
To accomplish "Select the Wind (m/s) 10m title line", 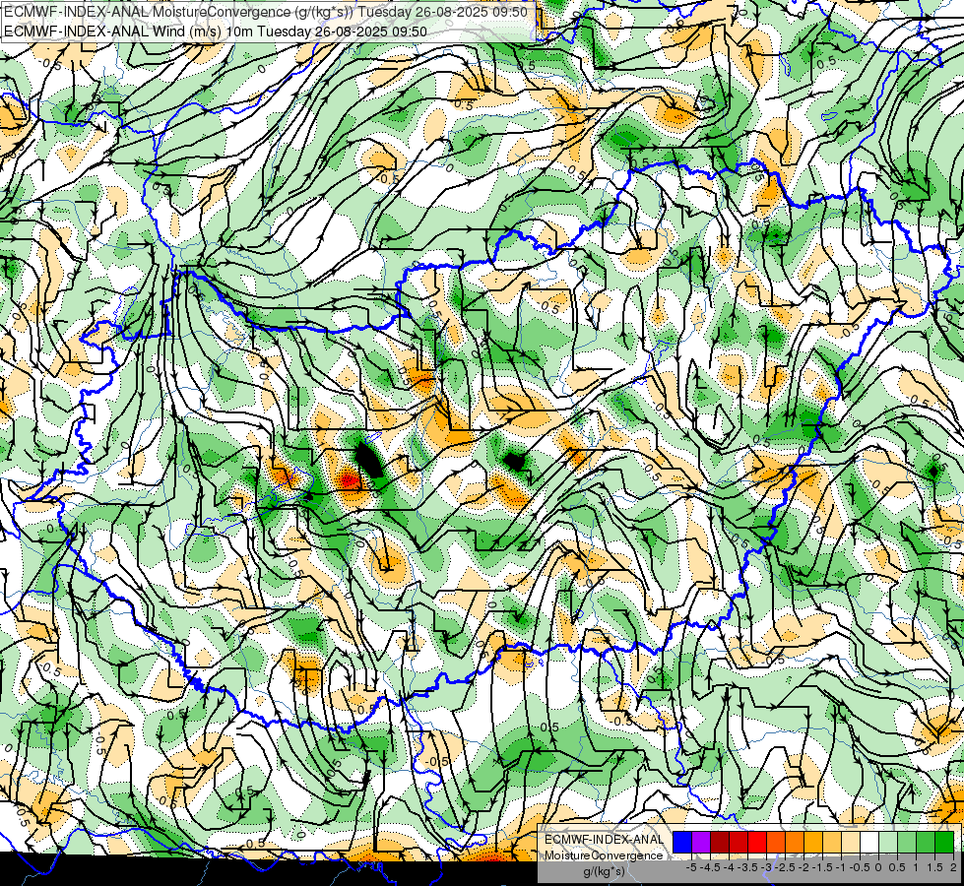I will pos(216,31).
